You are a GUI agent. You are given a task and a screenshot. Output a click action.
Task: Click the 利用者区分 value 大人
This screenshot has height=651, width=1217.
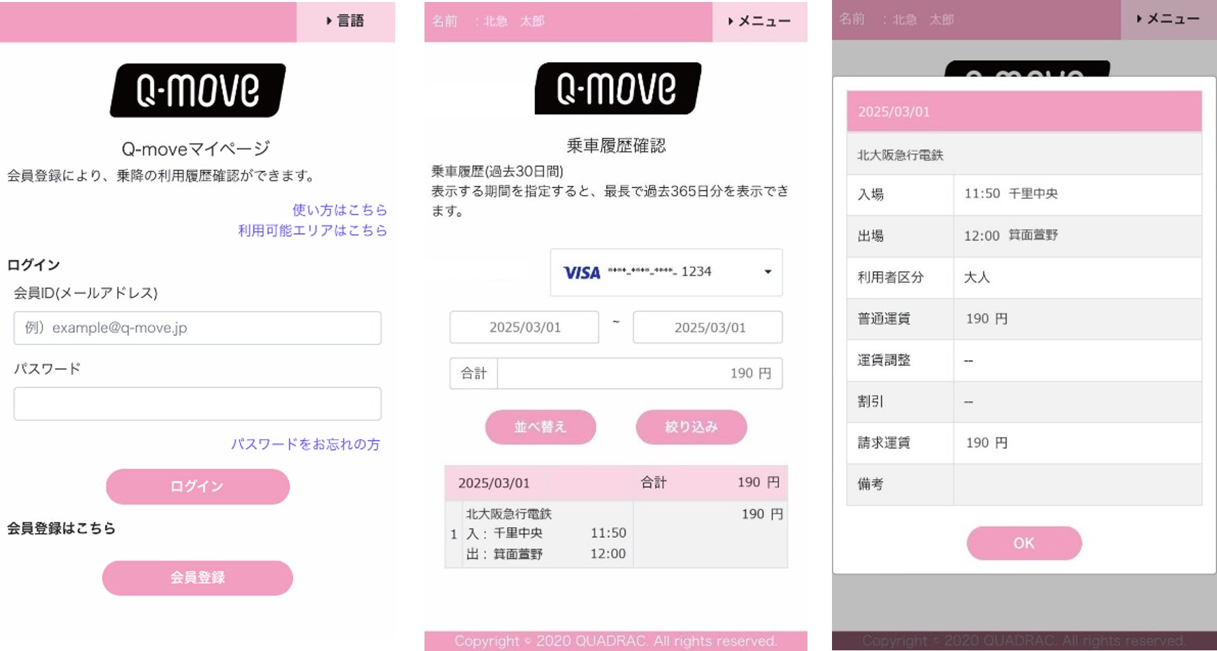tap(977, 277)
